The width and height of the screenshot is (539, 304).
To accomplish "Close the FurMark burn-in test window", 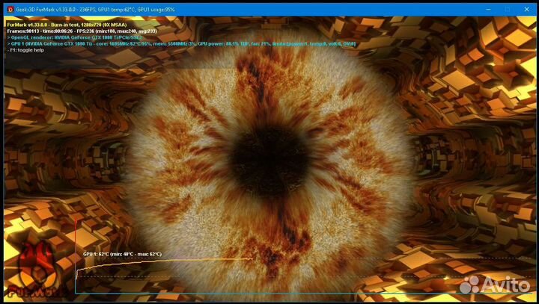I will click(527, 10).
